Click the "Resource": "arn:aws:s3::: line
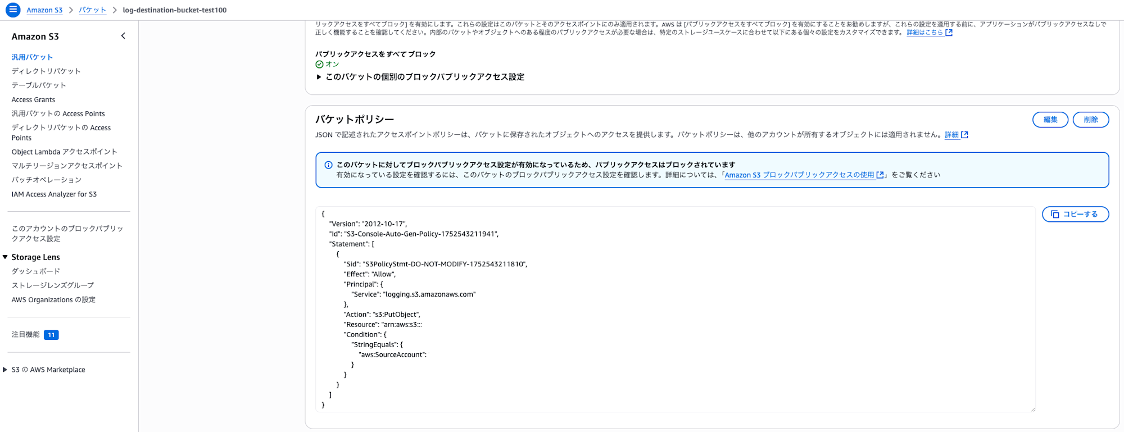Image resolution: width=1124 pixels, height=432 pixels. (x=383, y=325)
